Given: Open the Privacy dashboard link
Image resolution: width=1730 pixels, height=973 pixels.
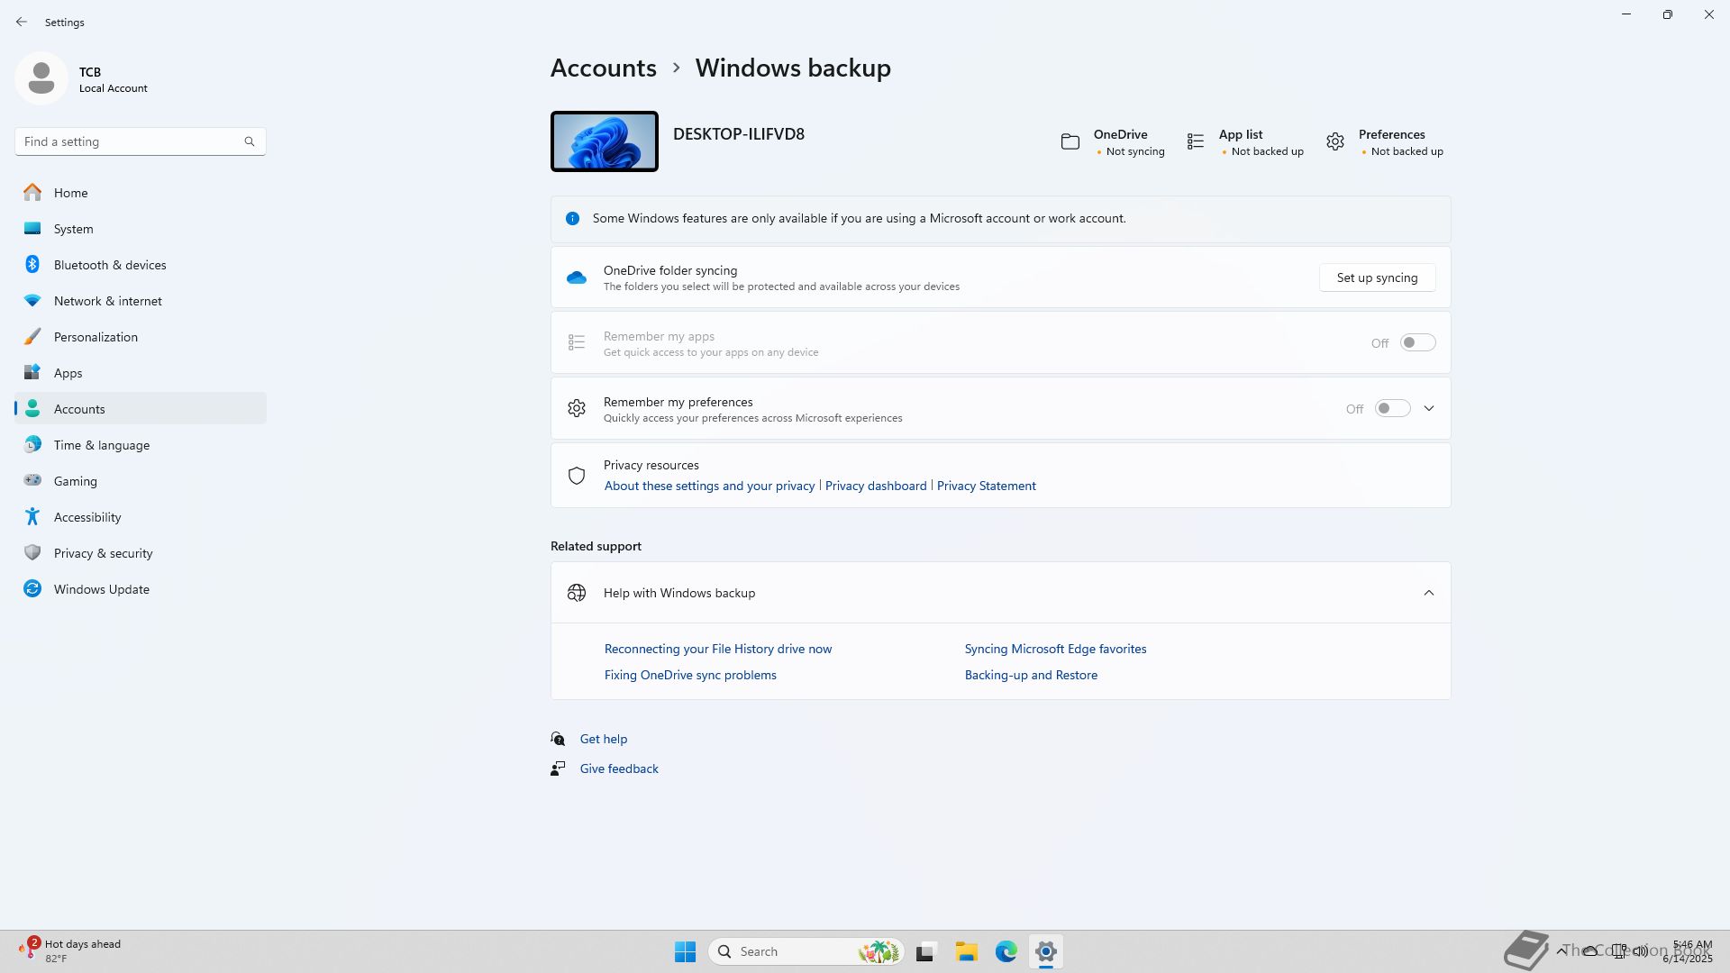Looking at the screenshot, I should tap(875, 486).
